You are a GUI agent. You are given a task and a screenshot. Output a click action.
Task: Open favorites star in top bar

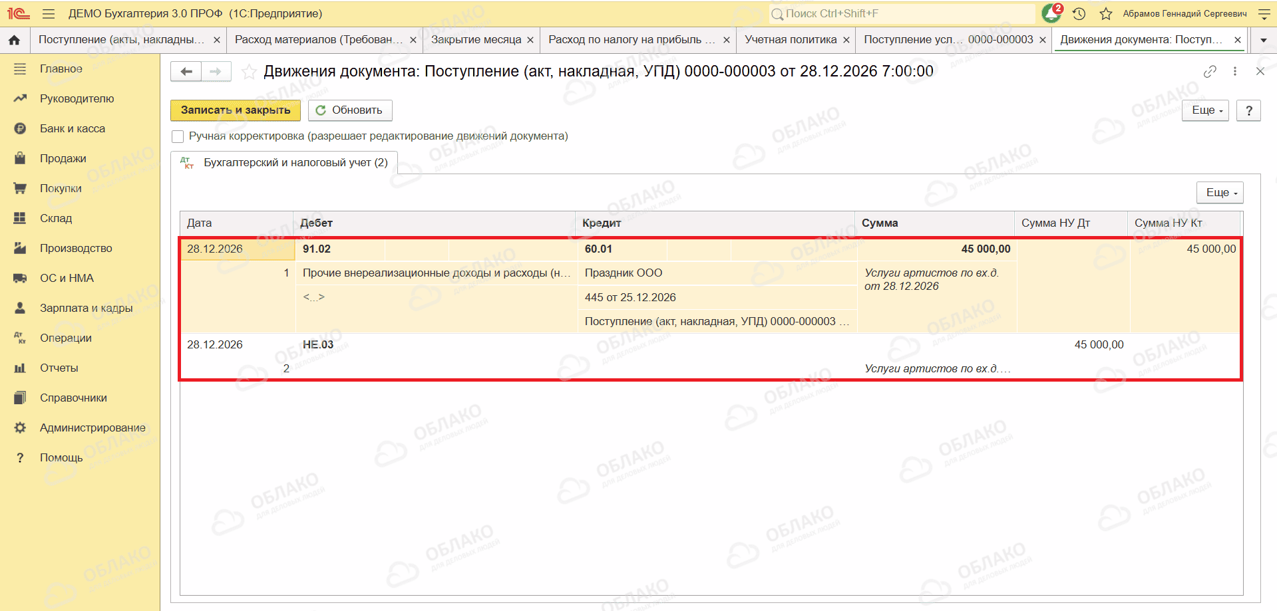click(1106, 13)
